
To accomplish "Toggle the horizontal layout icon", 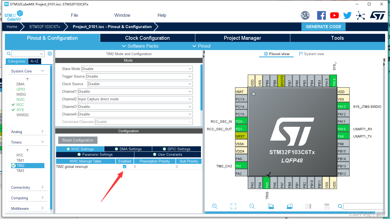I will (x=327, y=206).
